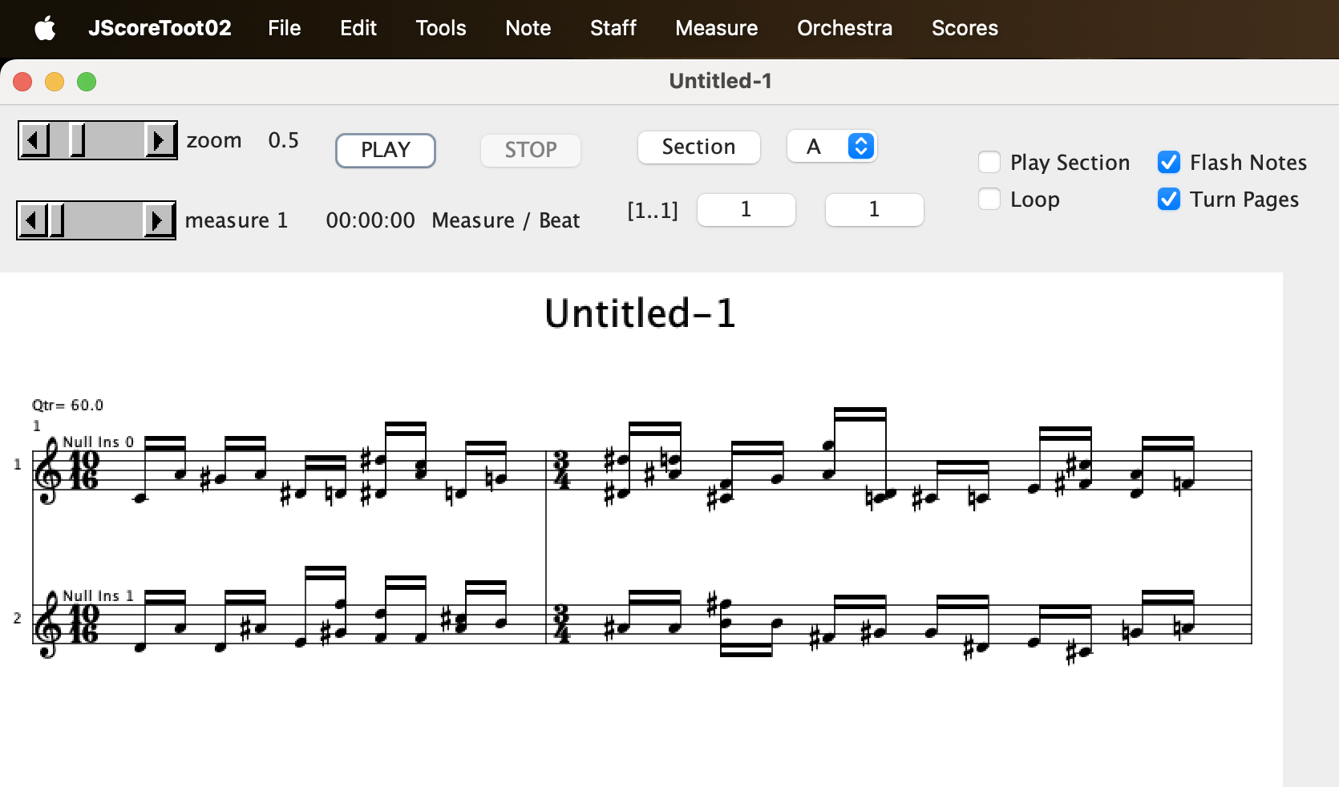
Task: Disable the Turn Pages checkbox
Action: [x=1169, y=199]
